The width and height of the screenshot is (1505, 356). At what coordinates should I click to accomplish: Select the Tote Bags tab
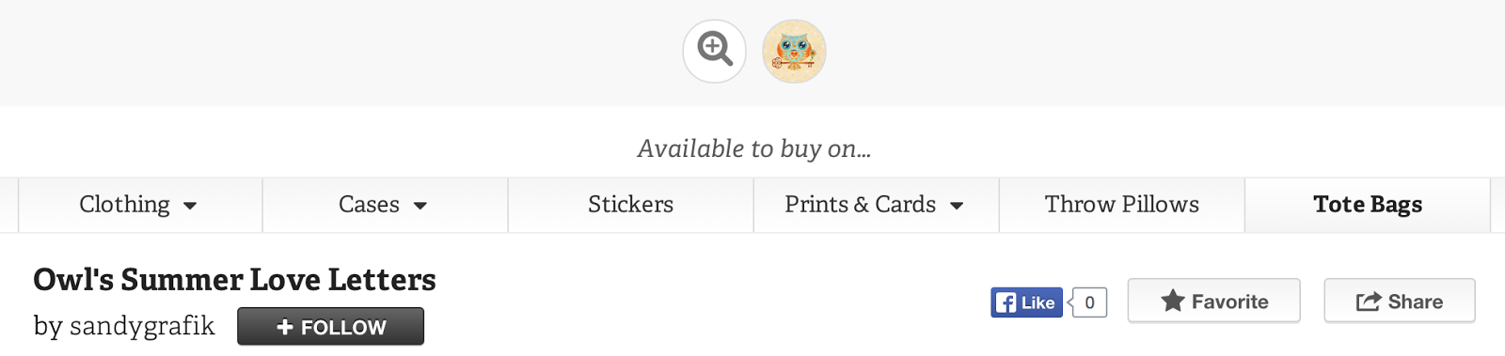point(1368,205)
